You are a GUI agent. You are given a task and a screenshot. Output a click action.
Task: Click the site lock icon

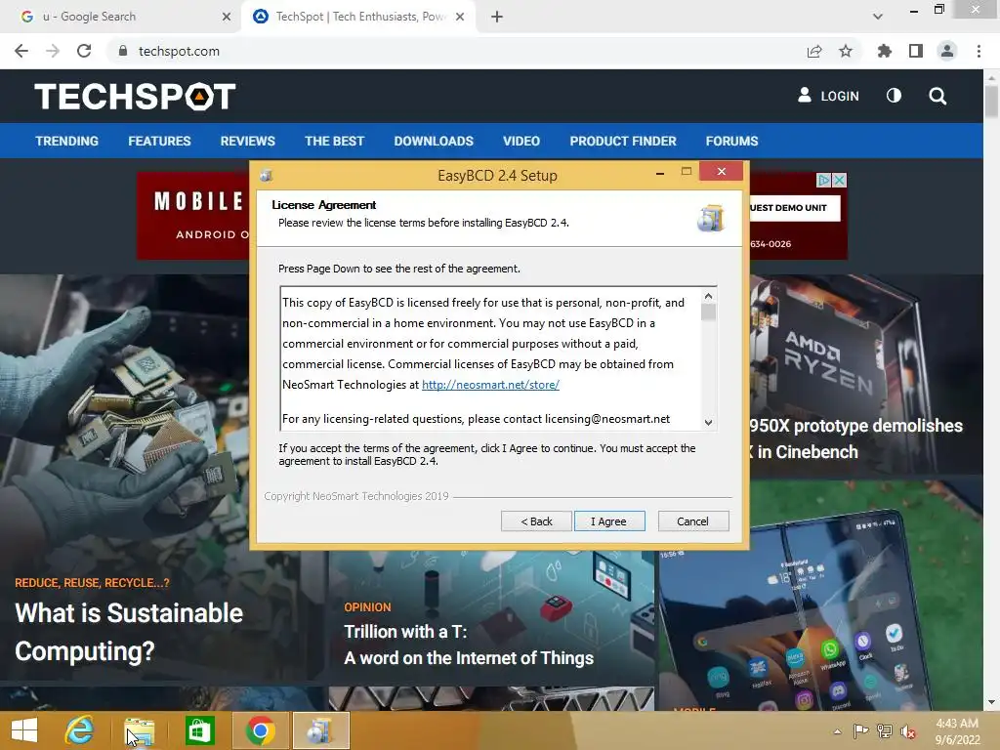(x=123, y=51)
